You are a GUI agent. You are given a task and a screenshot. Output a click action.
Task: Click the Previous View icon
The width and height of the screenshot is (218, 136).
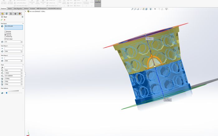tap(138, 9)
